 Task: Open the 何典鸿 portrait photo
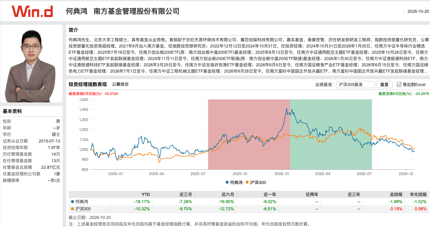31,64
